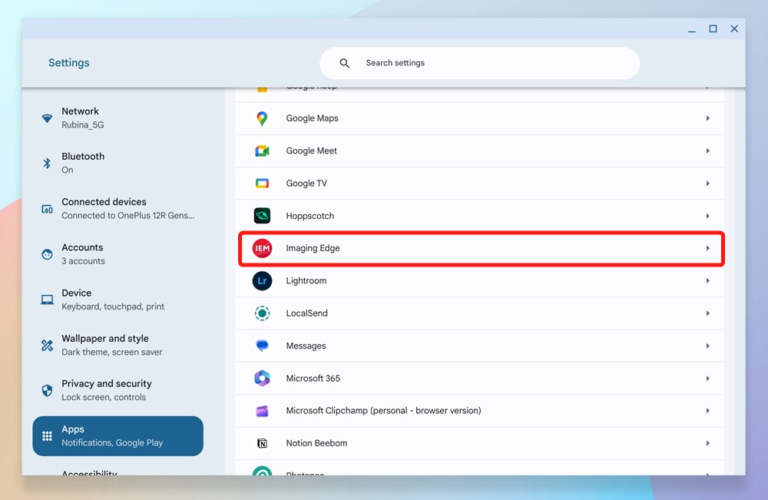Click the Hoppscotch app icon

(262, 216)
